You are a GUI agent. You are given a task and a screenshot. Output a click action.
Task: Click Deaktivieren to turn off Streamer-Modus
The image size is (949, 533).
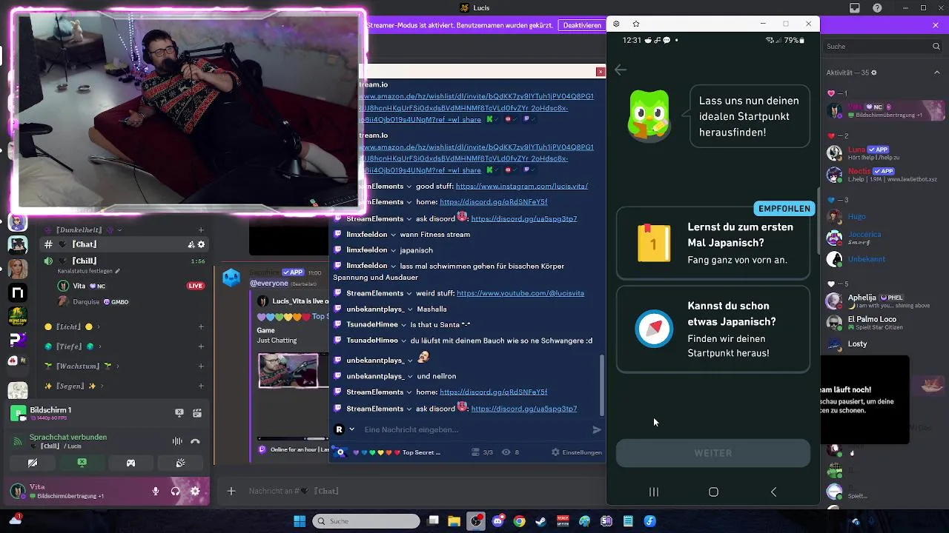click(x=582, y=25)
